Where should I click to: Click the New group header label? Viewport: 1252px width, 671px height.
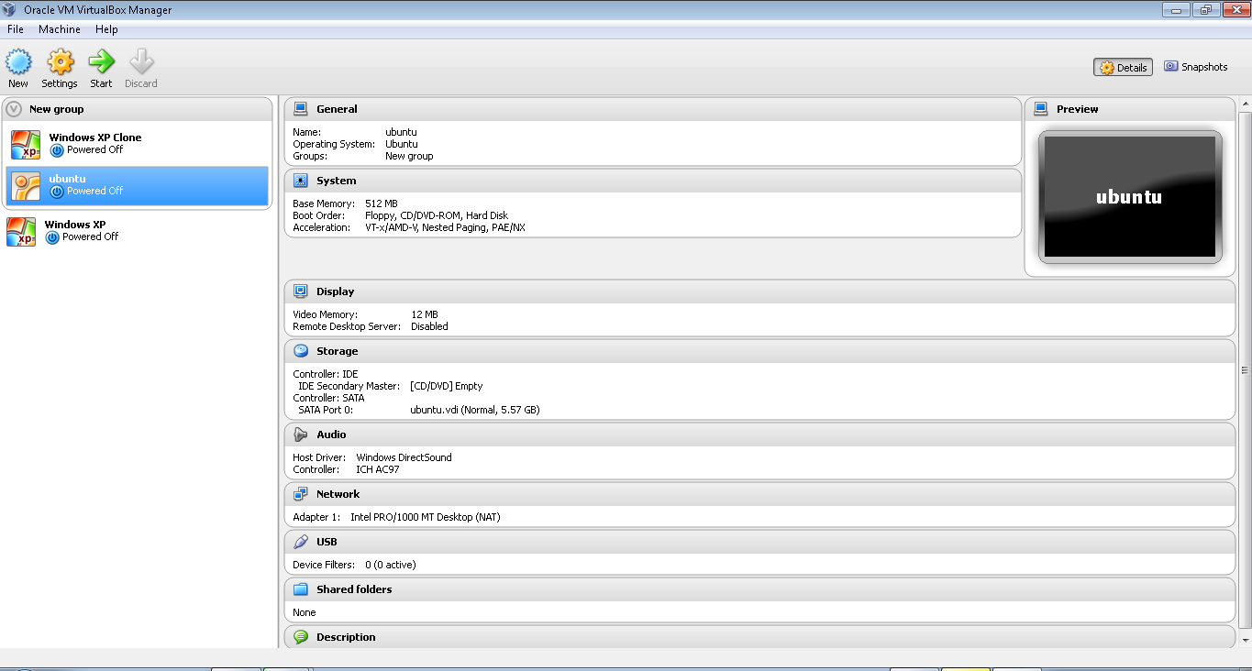click(x=56, y=109)
